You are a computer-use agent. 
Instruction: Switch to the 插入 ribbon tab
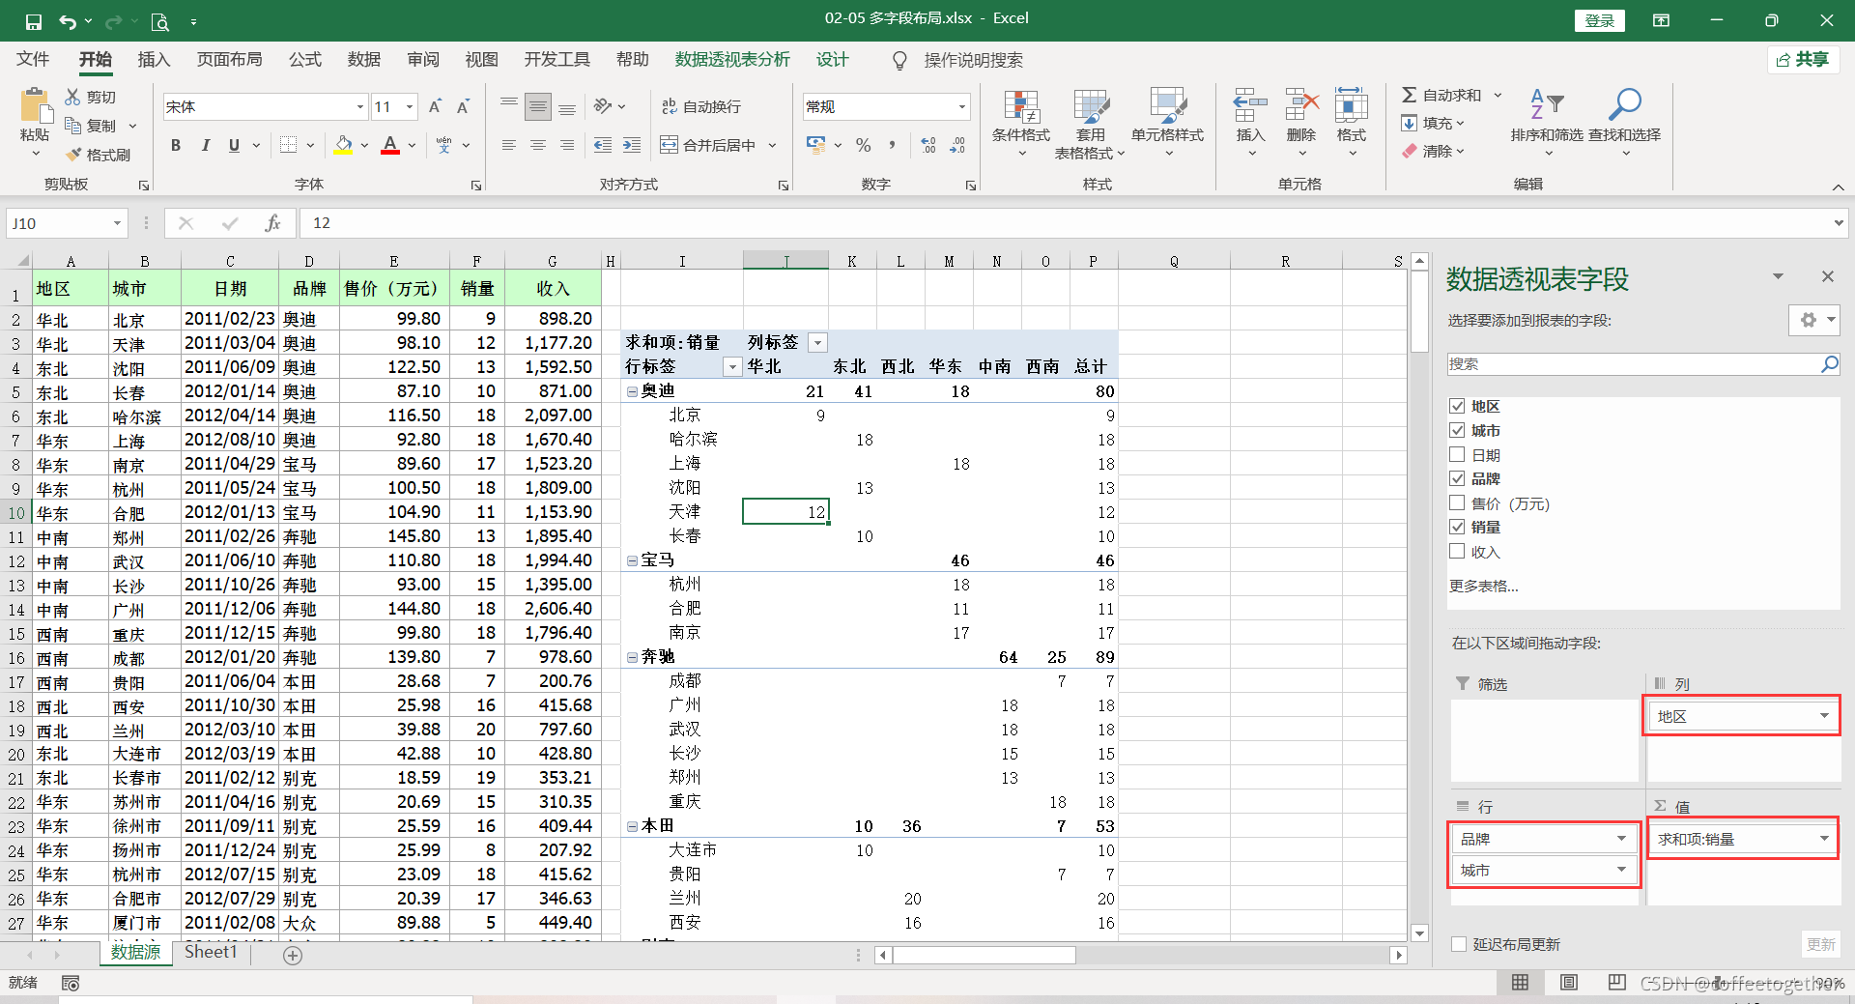coord(154,60)
